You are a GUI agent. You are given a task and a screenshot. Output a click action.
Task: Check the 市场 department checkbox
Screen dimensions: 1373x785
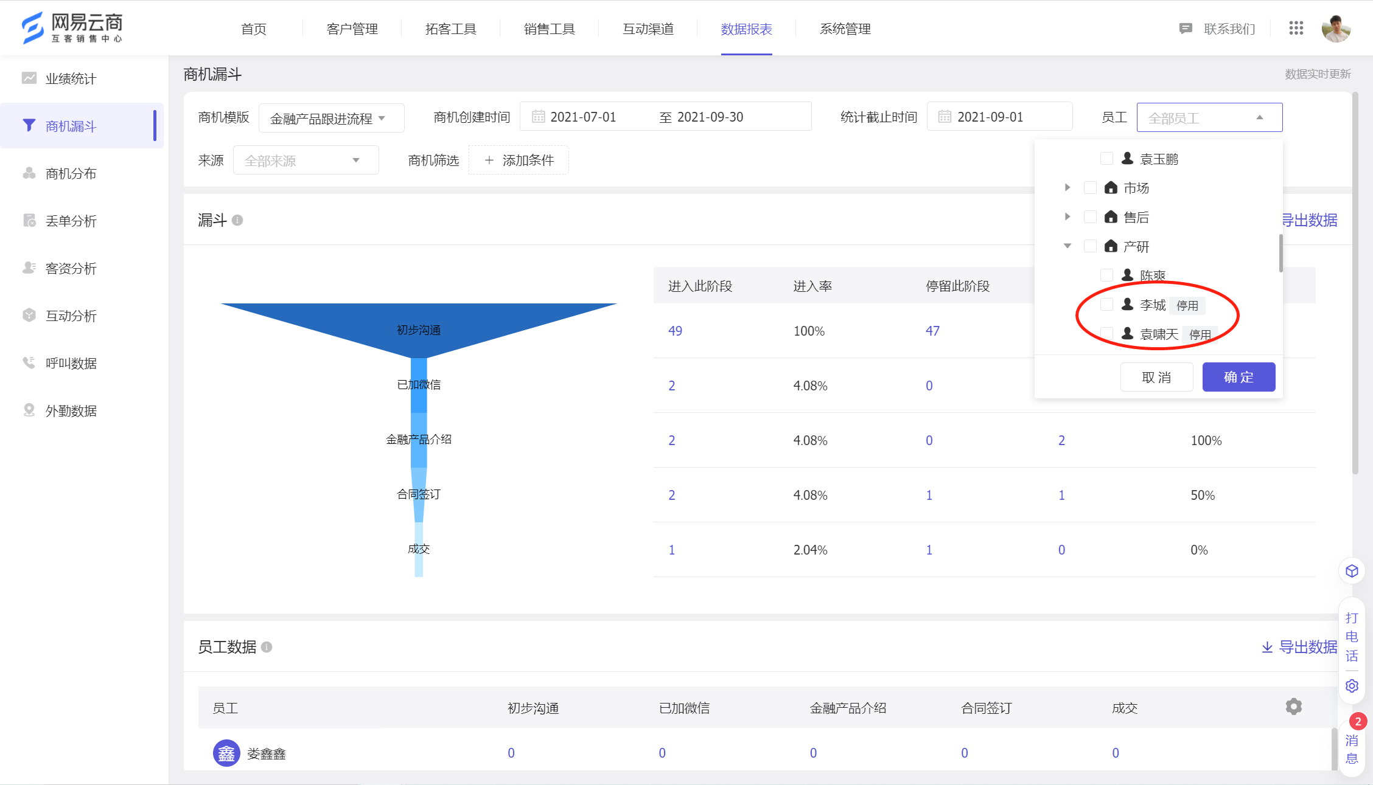(1090, 187)
